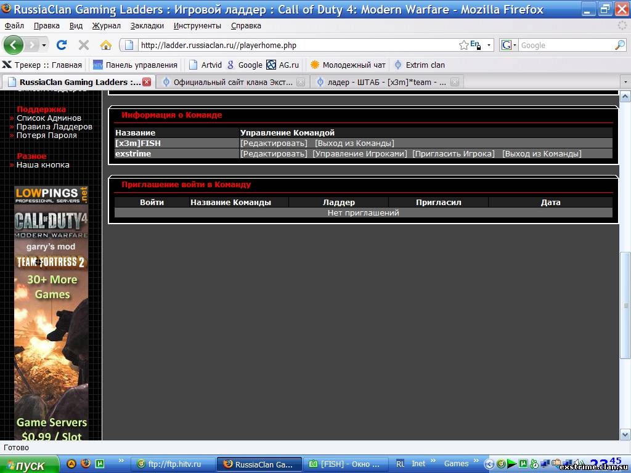The height and width of the screenshot is (473, 631).
Task: Click the Stop loading X icon
Action: pyautogui.click(x=84, y=45)
